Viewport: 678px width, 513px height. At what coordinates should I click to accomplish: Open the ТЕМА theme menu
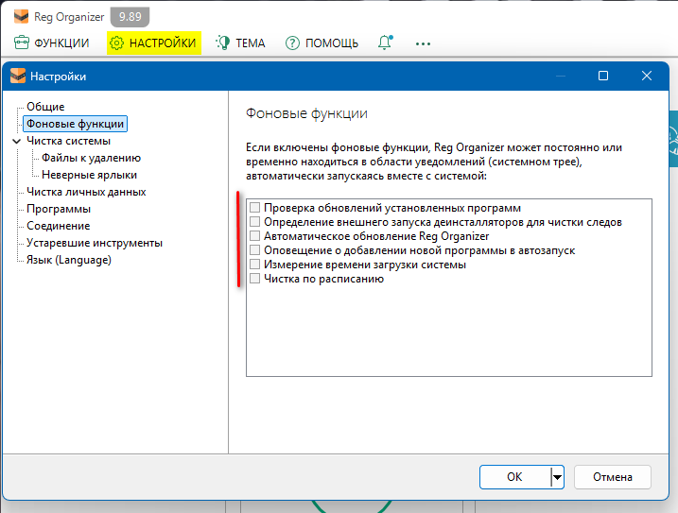pos(241,43)
